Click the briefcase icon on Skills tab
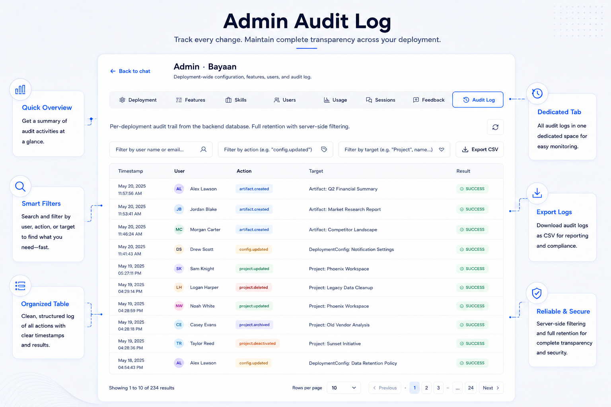This screenshot has width=611, height=407. click(x=228, y=100)
